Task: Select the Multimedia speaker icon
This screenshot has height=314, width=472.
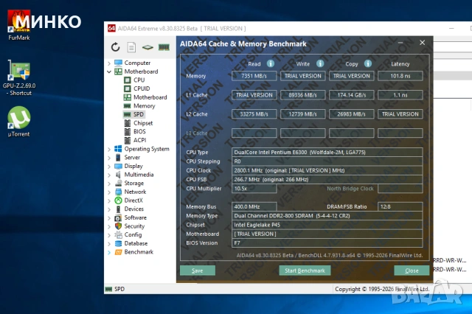Action: pos(118,175)
